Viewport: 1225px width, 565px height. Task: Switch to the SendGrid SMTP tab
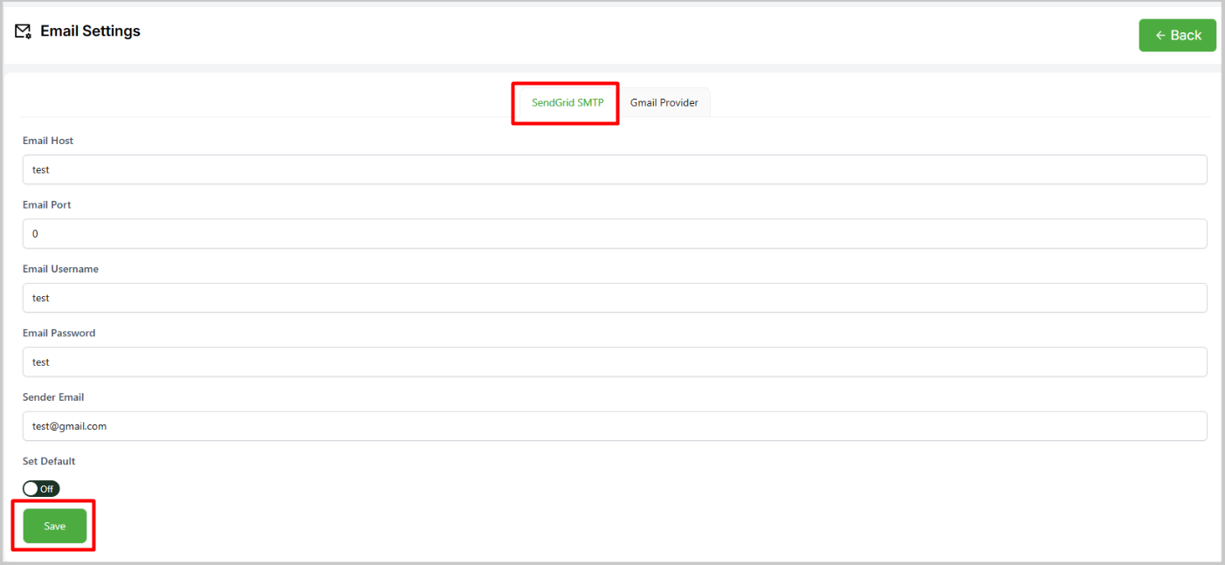coord(568,103)
